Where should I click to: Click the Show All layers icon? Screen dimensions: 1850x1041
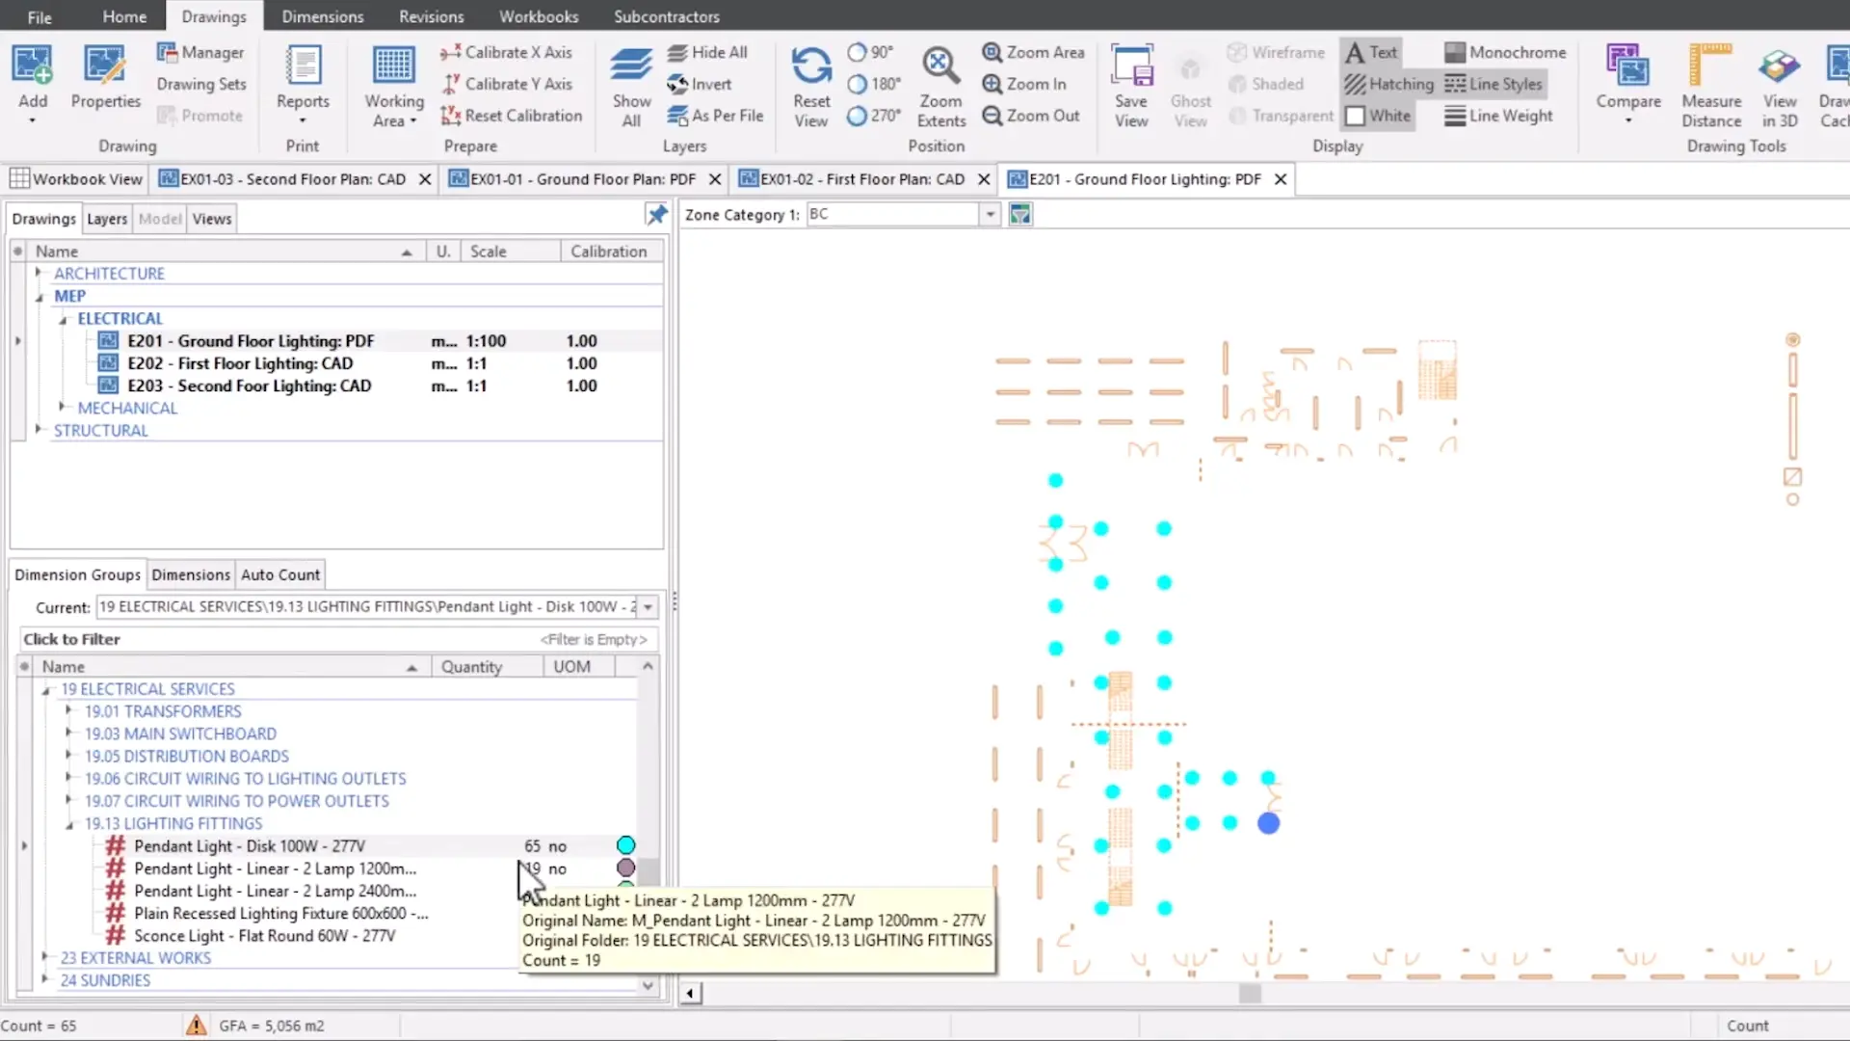[x=631, y=67]
